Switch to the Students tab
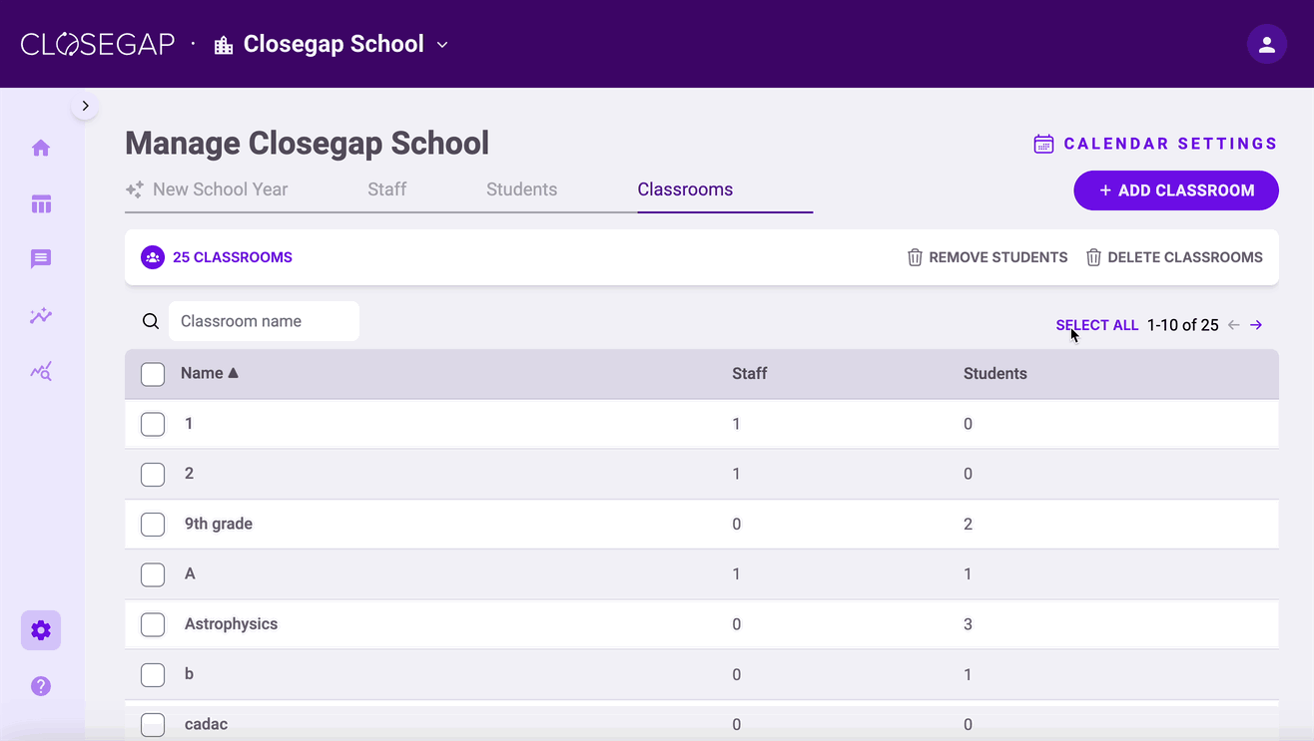1314x741 pixels. (521, 189)
